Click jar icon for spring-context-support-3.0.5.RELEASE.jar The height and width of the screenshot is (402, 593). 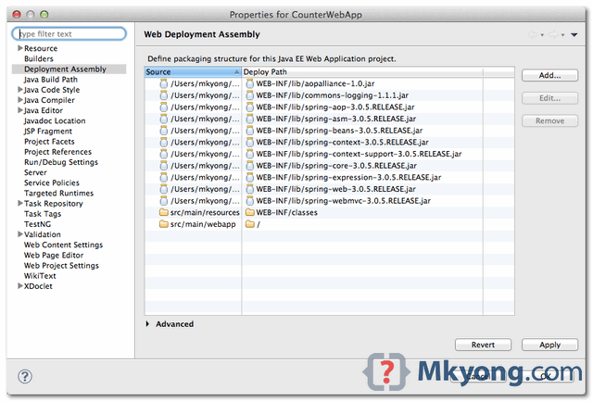(249, 154)
